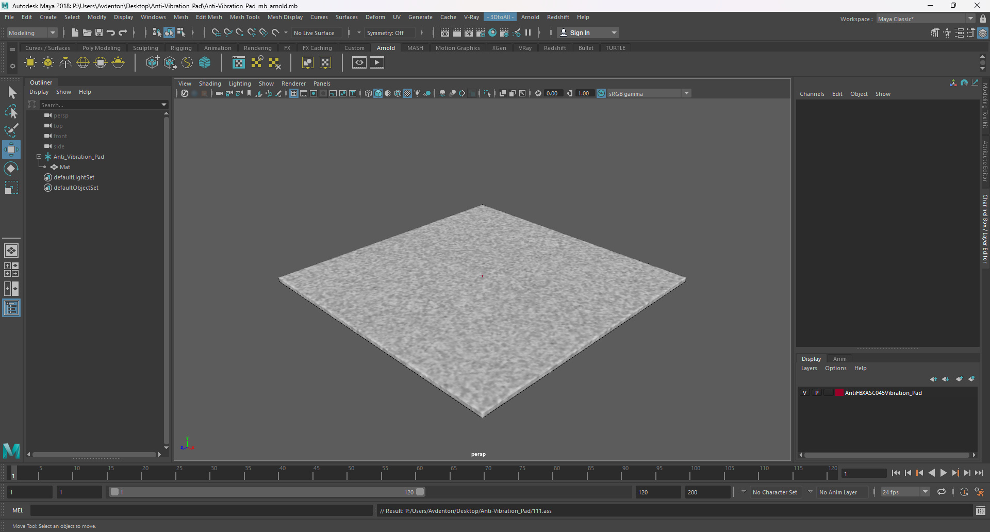Open the script editor icon

981,510
